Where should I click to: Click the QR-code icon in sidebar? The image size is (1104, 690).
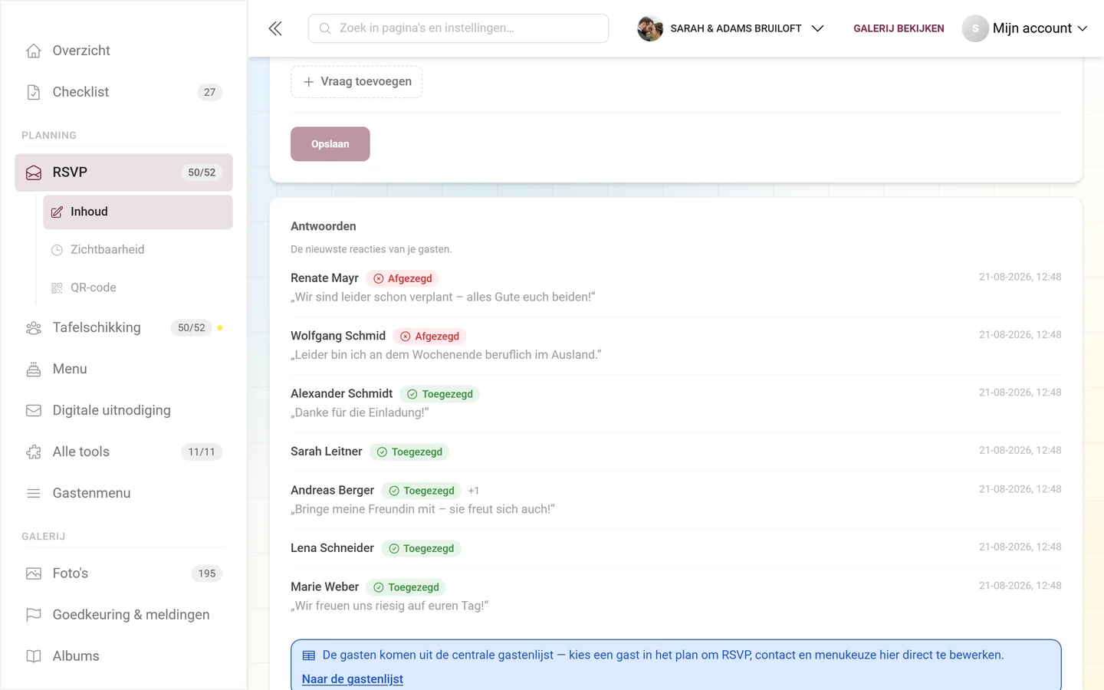(x=57, y=288)
